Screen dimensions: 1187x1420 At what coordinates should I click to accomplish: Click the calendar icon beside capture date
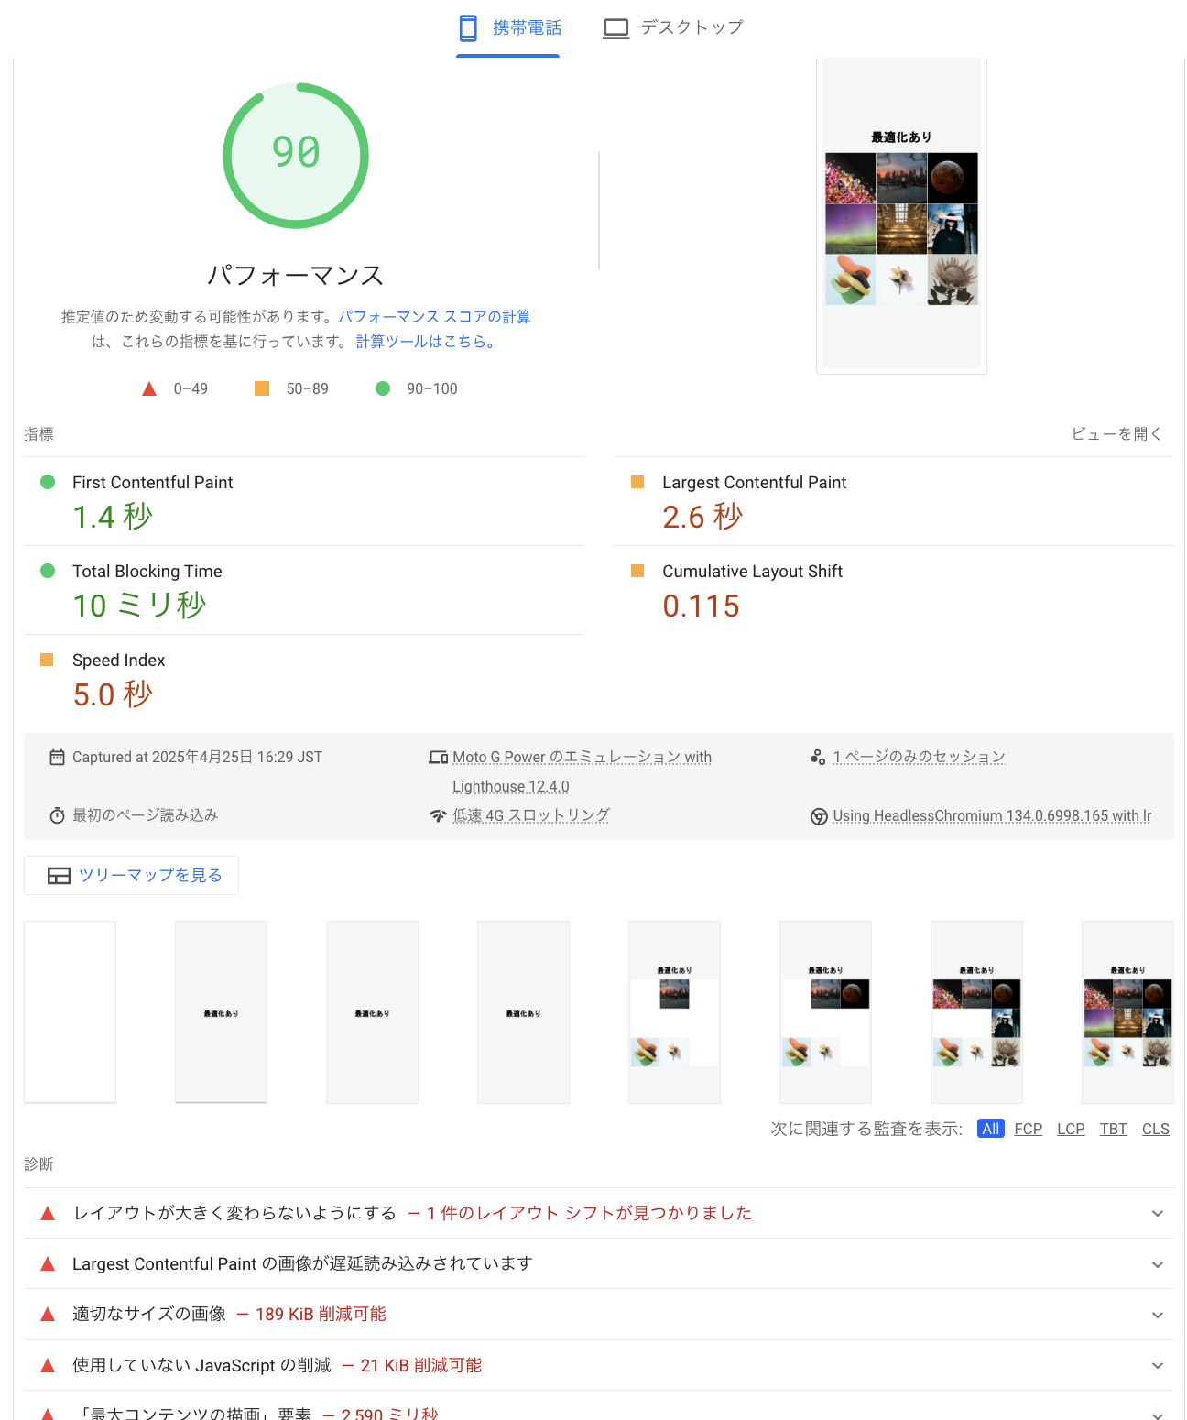[x=57, y=757]
